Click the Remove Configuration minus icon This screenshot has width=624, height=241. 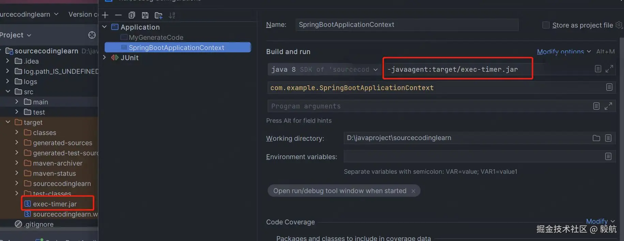[x=118, y=15]
